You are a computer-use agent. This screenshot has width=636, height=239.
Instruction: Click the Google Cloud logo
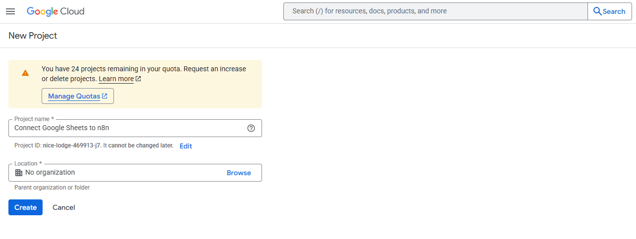[x=55, y=11]
